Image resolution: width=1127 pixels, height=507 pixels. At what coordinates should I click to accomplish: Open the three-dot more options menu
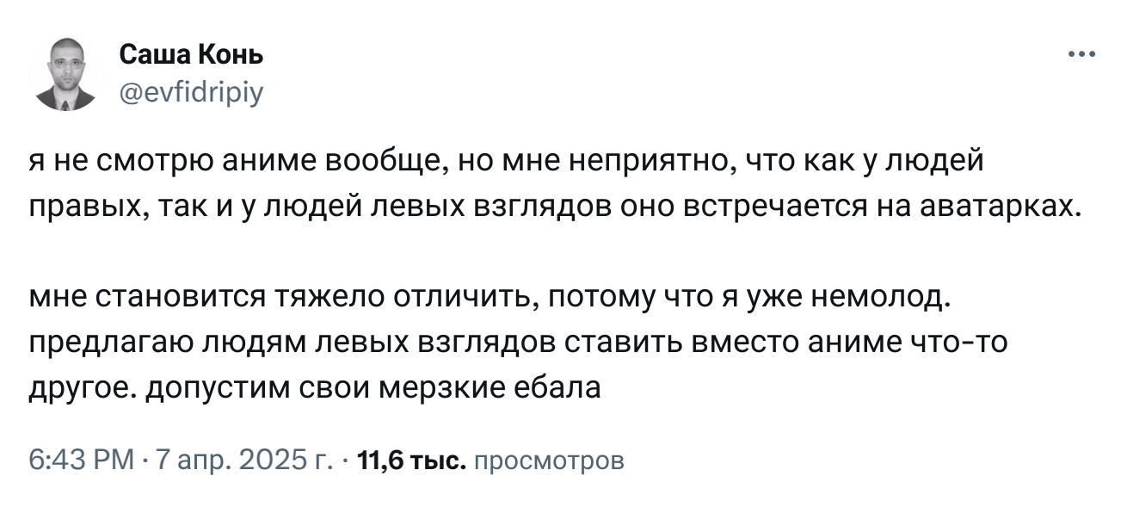(x=1081, y=55)
